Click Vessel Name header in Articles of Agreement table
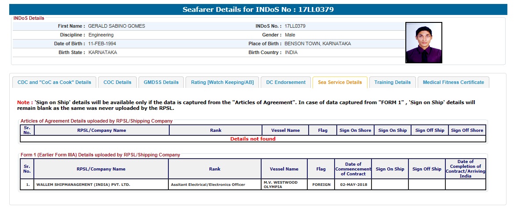This screenshot has width=521, height=214. (285, 130)
